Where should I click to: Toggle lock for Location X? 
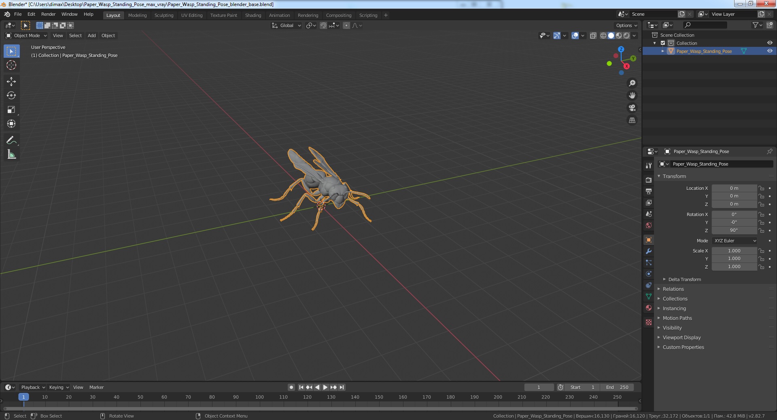click(761, 188)
